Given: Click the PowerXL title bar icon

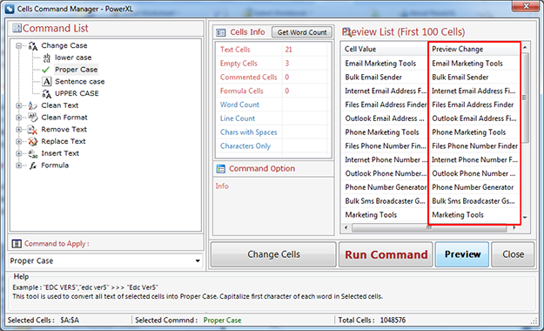Looking at the screenshot, I should point(10,9).
